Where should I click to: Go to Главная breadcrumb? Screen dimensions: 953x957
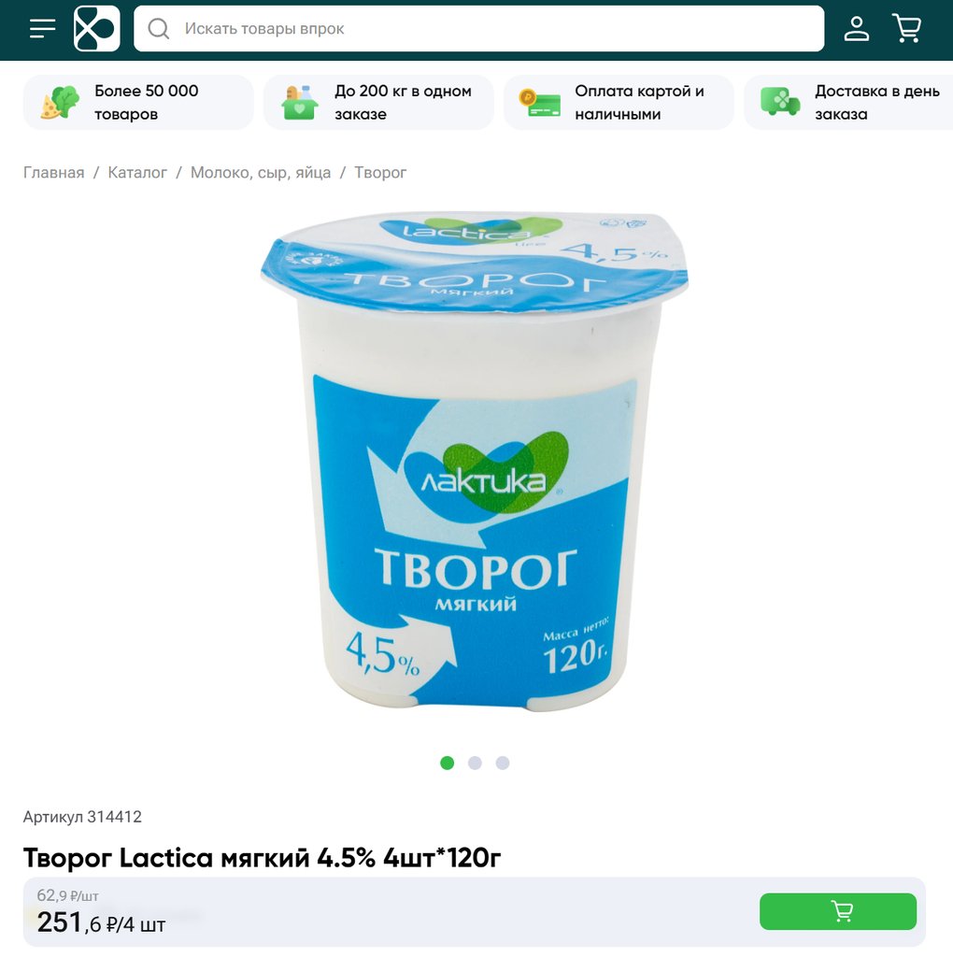53,173
